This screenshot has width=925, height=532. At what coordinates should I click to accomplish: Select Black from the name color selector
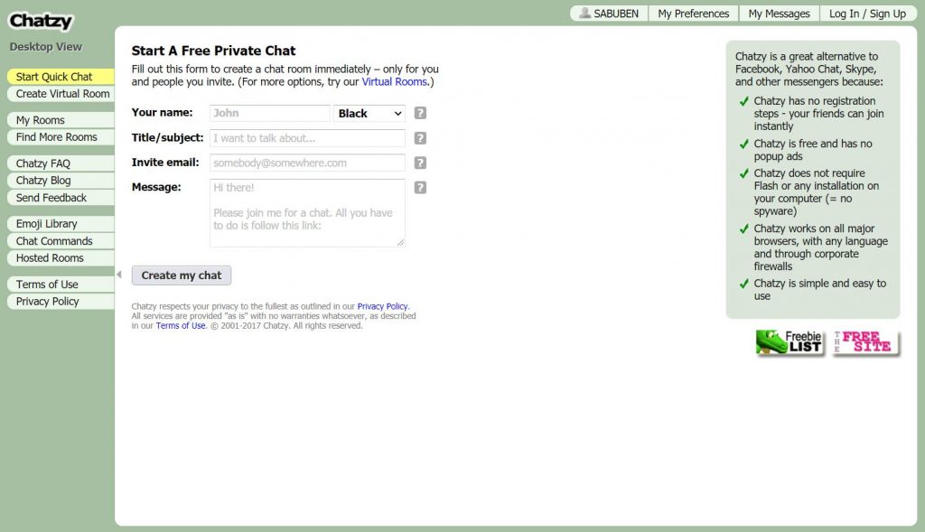coord(369,113)
